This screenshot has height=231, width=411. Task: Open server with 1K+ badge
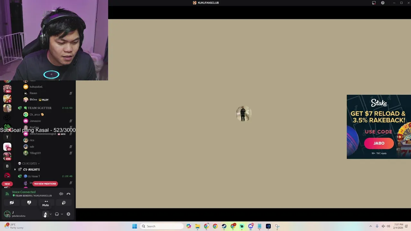point(7,89)
